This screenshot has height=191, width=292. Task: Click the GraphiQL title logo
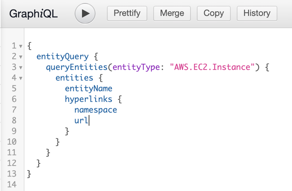pos(33,14)
